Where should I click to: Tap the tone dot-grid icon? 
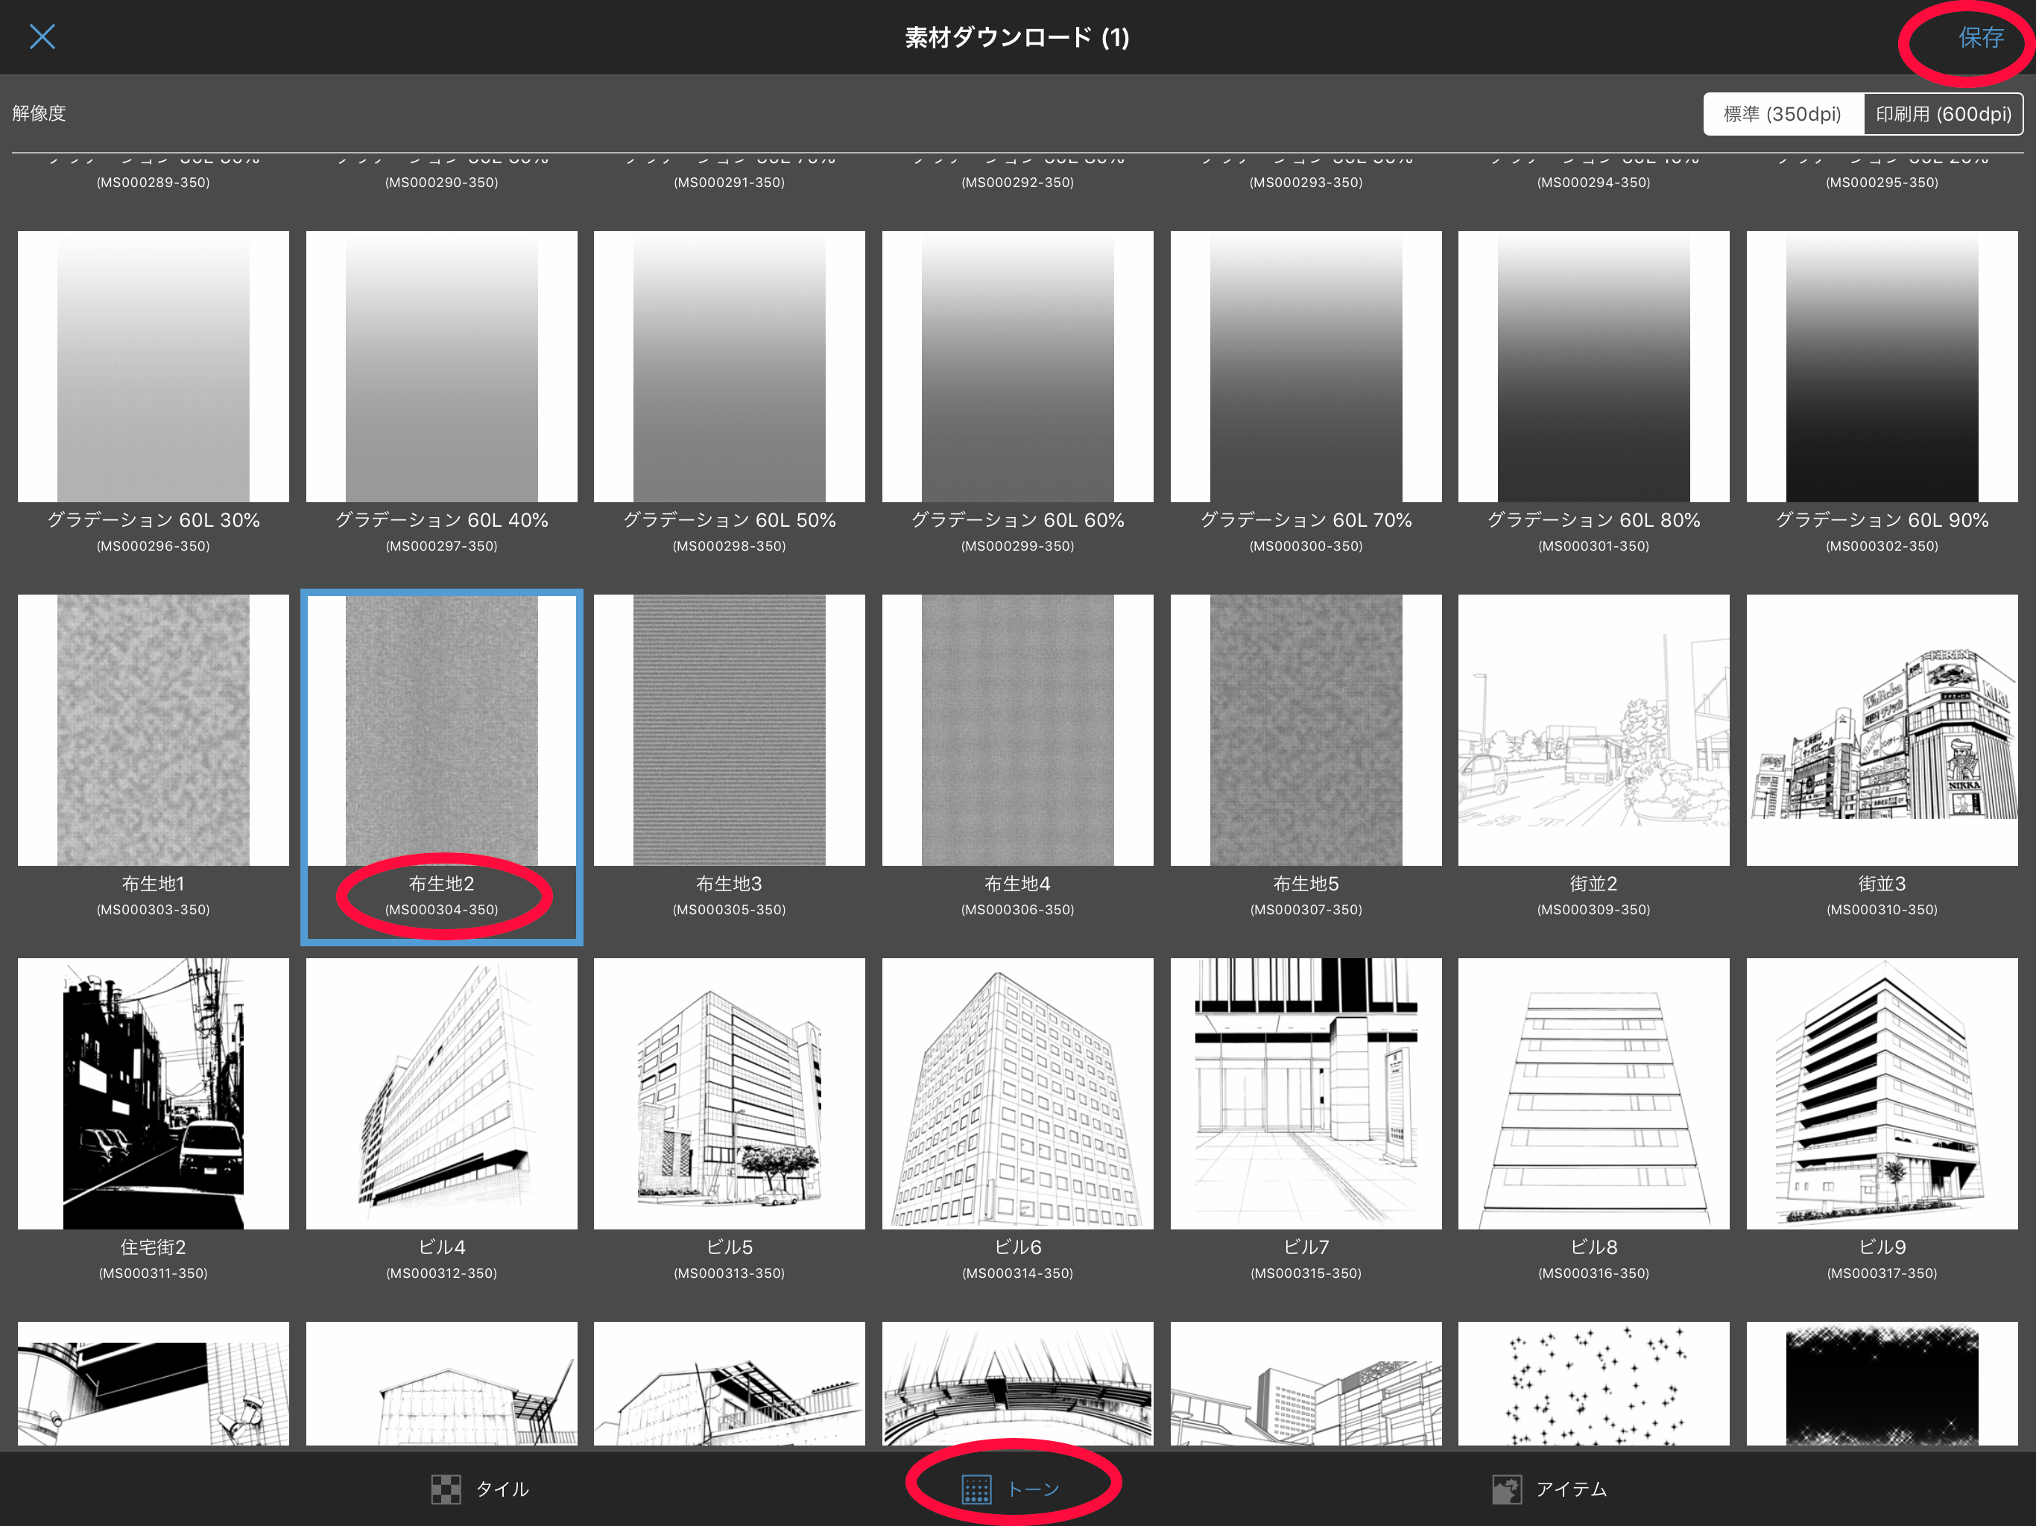coord(976,1489)
